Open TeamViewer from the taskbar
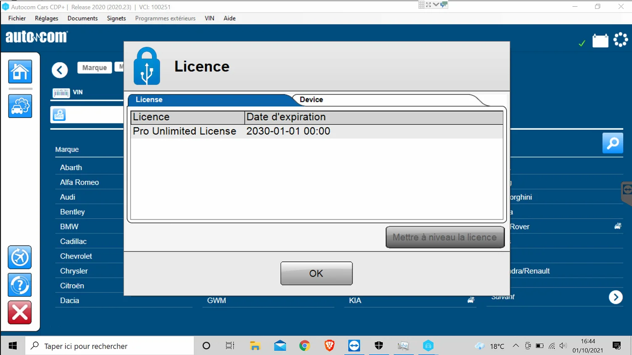632x355 pixels. pos(354,346)
